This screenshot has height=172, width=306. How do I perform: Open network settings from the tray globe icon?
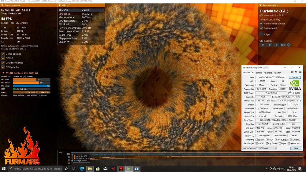[274, 169]
